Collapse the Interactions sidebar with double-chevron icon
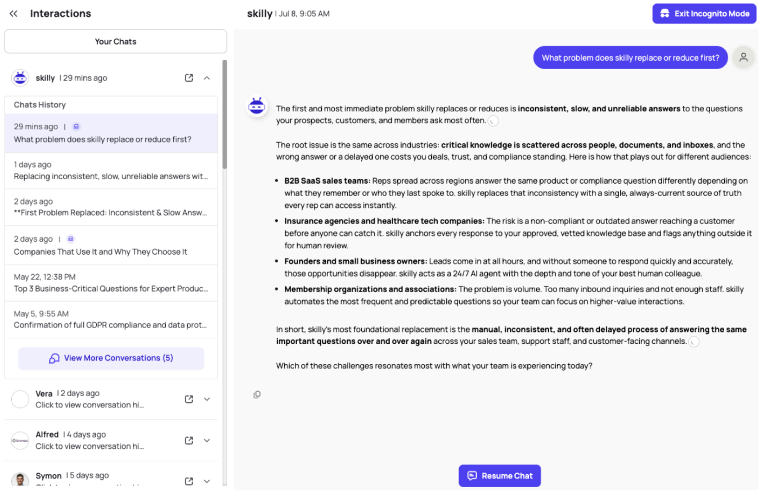The height and width of the screenshot is (495, 763). click(x=14, y=13)
